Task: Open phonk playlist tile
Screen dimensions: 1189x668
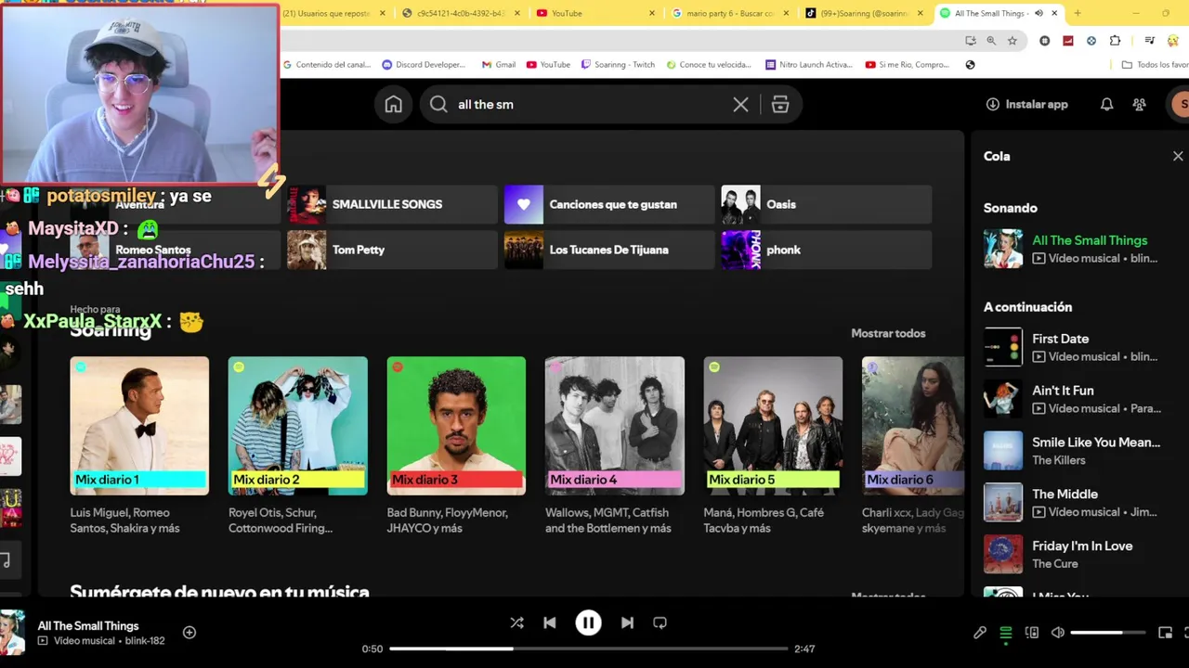Action: (x=827, y=250)
